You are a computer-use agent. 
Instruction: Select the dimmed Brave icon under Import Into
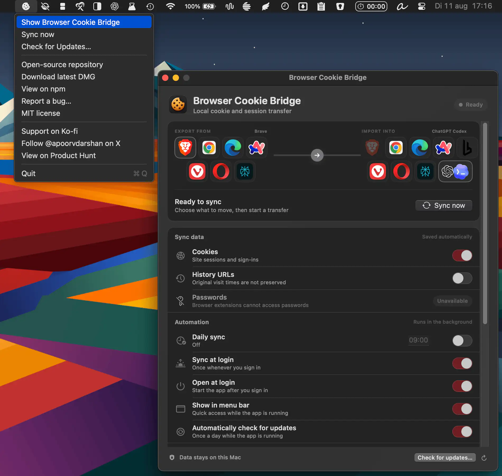tap(372, 148)
